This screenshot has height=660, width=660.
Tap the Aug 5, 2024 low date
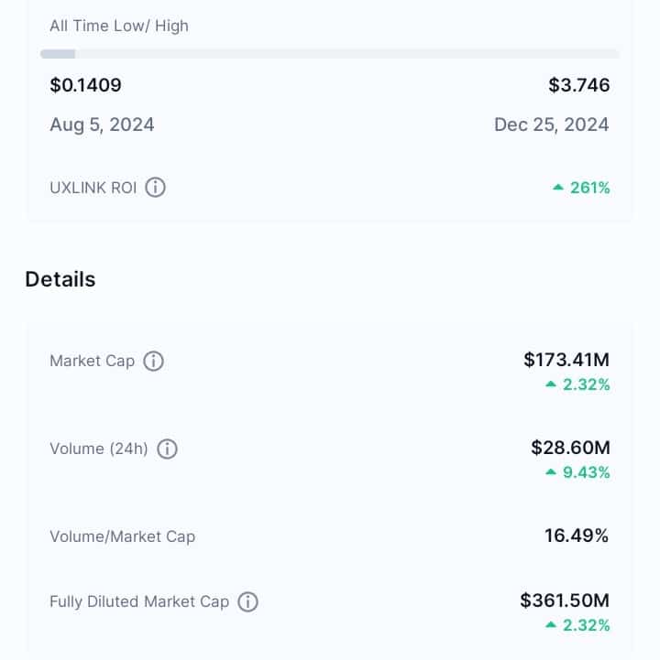102,125
